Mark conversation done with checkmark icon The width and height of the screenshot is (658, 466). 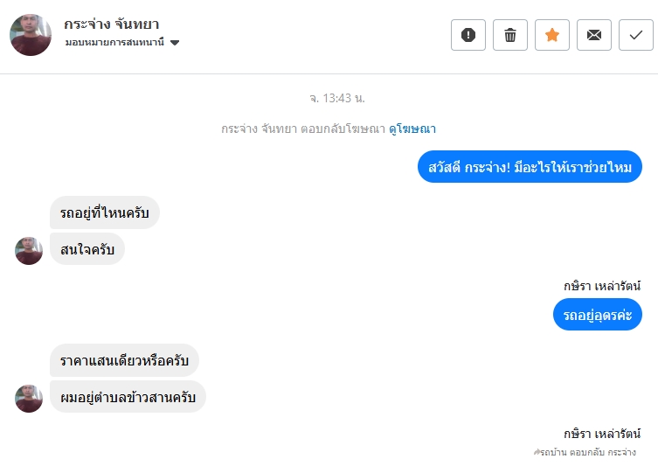tap(636, 35)
